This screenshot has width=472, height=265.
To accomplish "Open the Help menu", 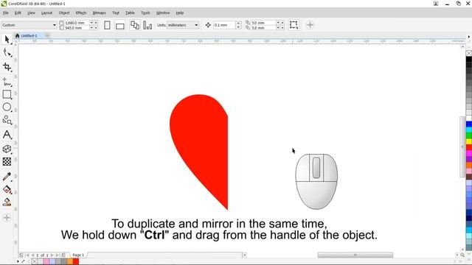I will [180, 13].
